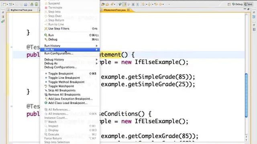Click the Open Perspective icon
Image resolution: width=257 pixels, height=144 pixels.
[229, 4]
